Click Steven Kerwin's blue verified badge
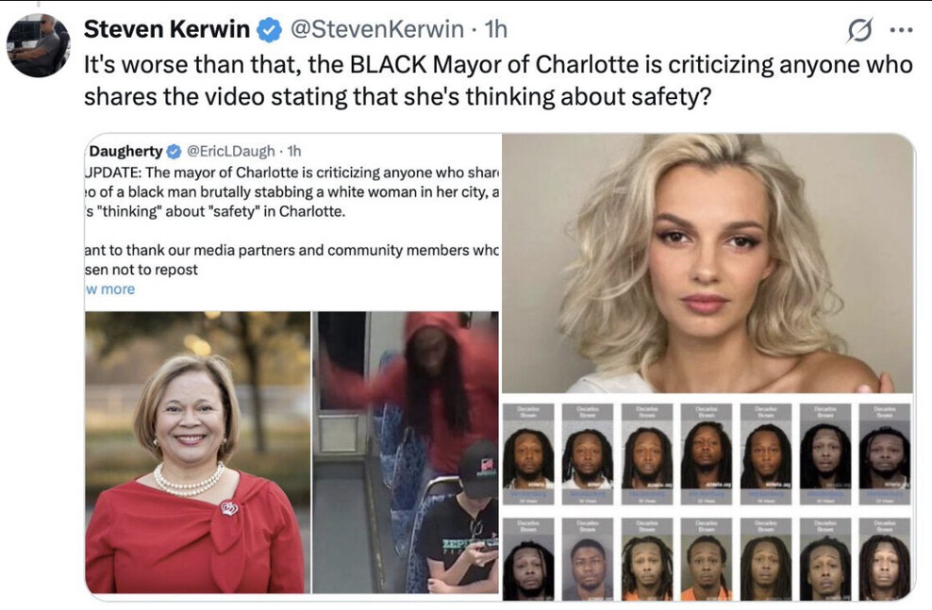This screenshot has height=610, width=932. pos(269,29)
